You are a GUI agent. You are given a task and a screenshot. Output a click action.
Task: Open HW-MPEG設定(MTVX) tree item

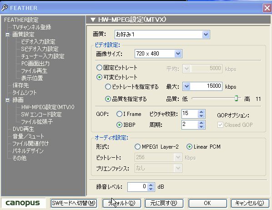click(48, 107)
